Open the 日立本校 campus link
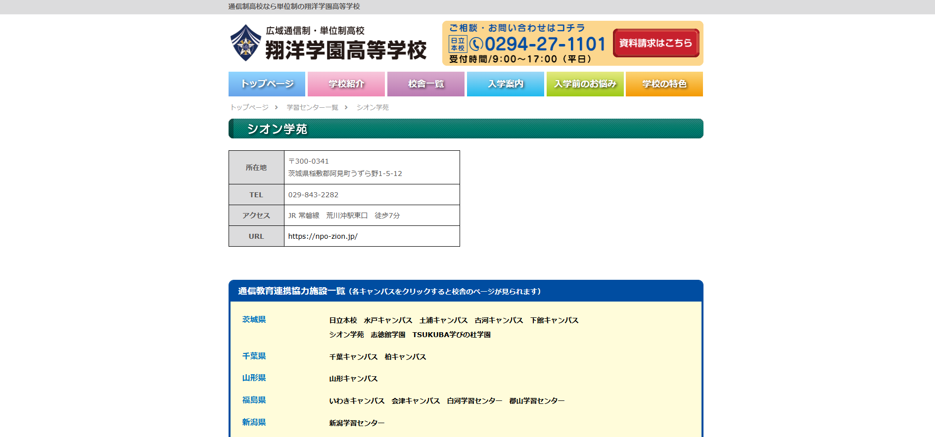This screenshot has width=935, height=437. pyautogui.click(x=343, y=320)
